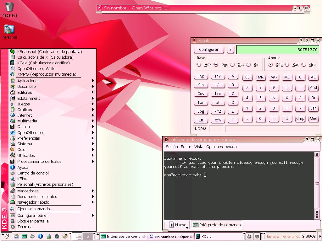Click the Mod button in KCalc
322x241 pixels.
click(x=313, y=118)
